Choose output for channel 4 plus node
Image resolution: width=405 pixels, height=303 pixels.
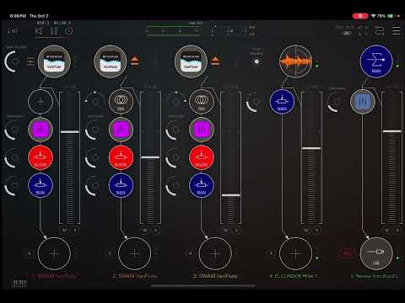pyautogui.click(x=295, y=253)
